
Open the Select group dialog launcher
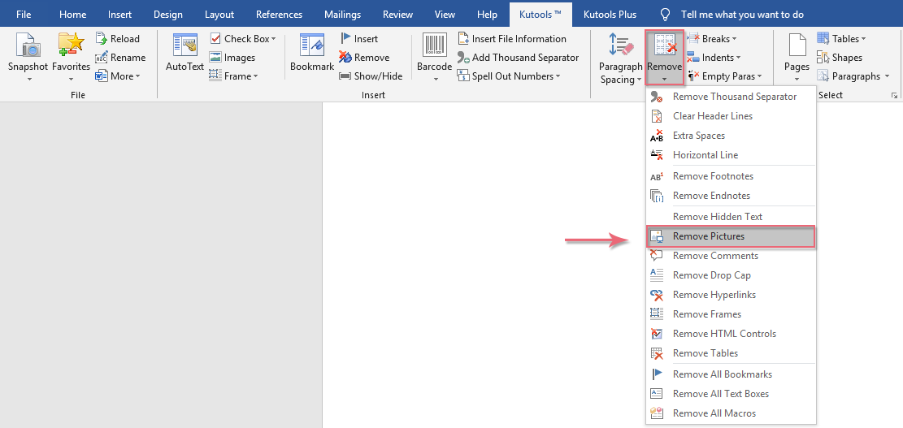pyautogui.click(x=894, y=95)
